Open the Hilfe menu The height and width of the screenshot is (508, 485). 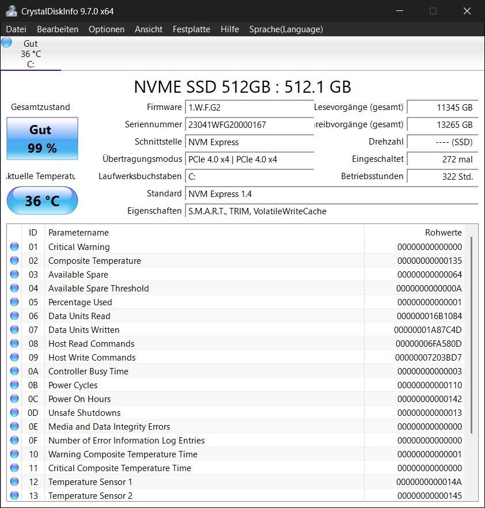(230, 29)
